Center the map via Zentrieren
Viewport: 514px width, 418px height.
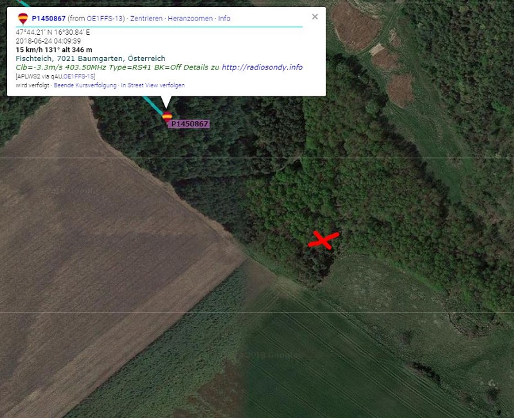click(x=146, y=19)
